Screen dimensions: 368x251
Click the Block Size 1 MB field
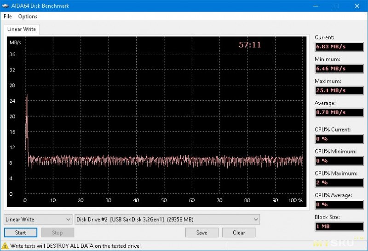(338, 226)
